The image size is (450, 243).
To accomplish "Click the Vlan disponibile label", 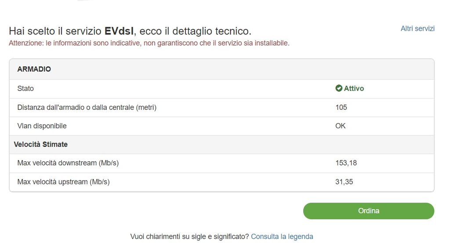I will tap(42, 126).
